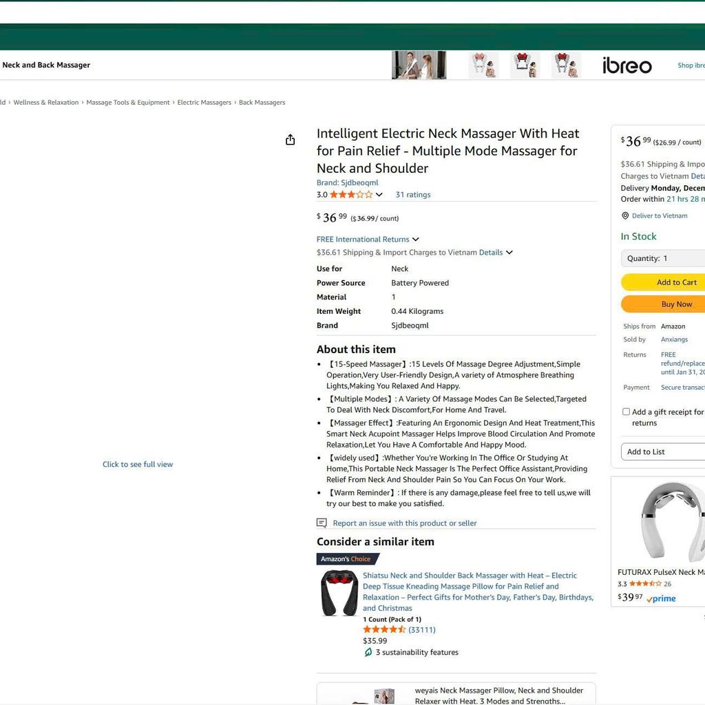Open banner photo of two women

point(419,65)
